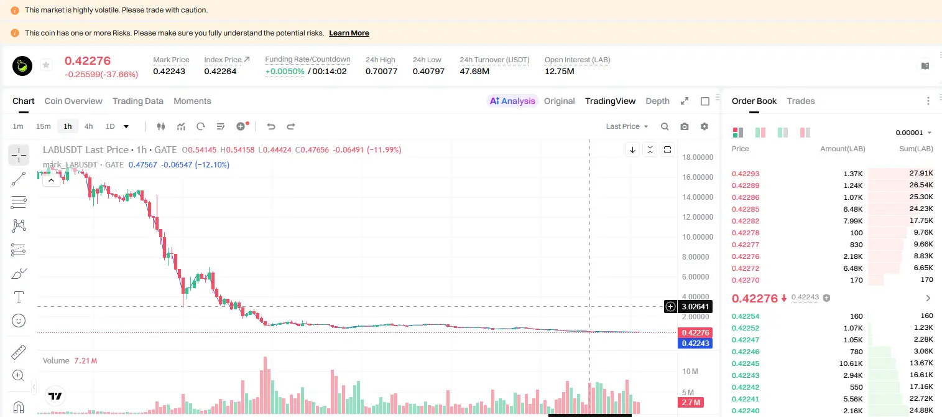Open the Last Price dropdown

click(627, 126)
